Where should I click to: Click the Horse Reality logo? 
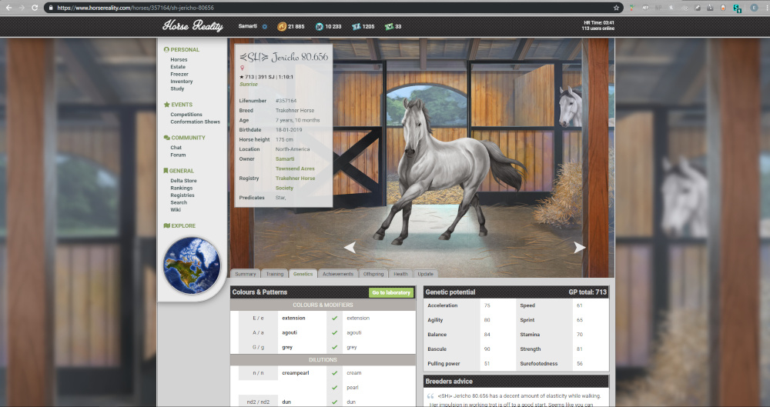[x=191, y=26]
